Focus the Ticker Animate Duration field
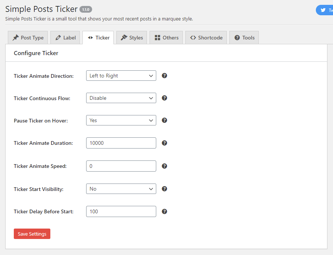This screenshot has width=333, height=255. click(121, 143)
